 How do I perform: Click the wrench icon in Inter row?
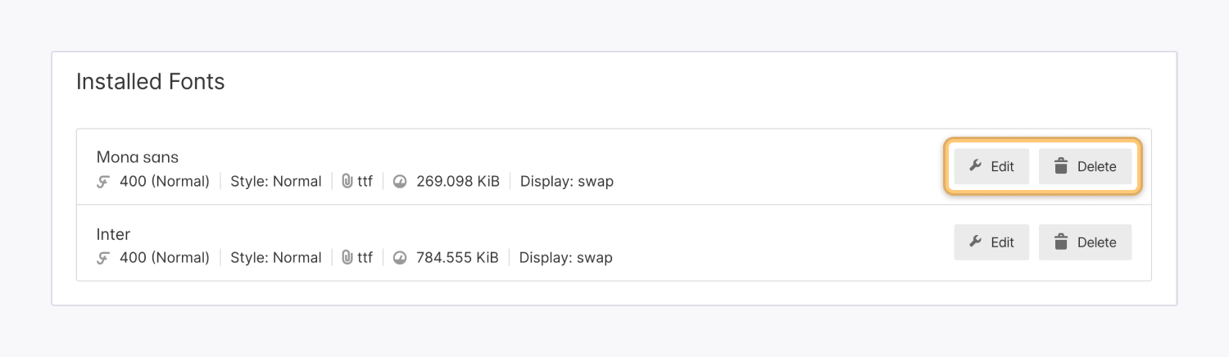tap(975, 242)
